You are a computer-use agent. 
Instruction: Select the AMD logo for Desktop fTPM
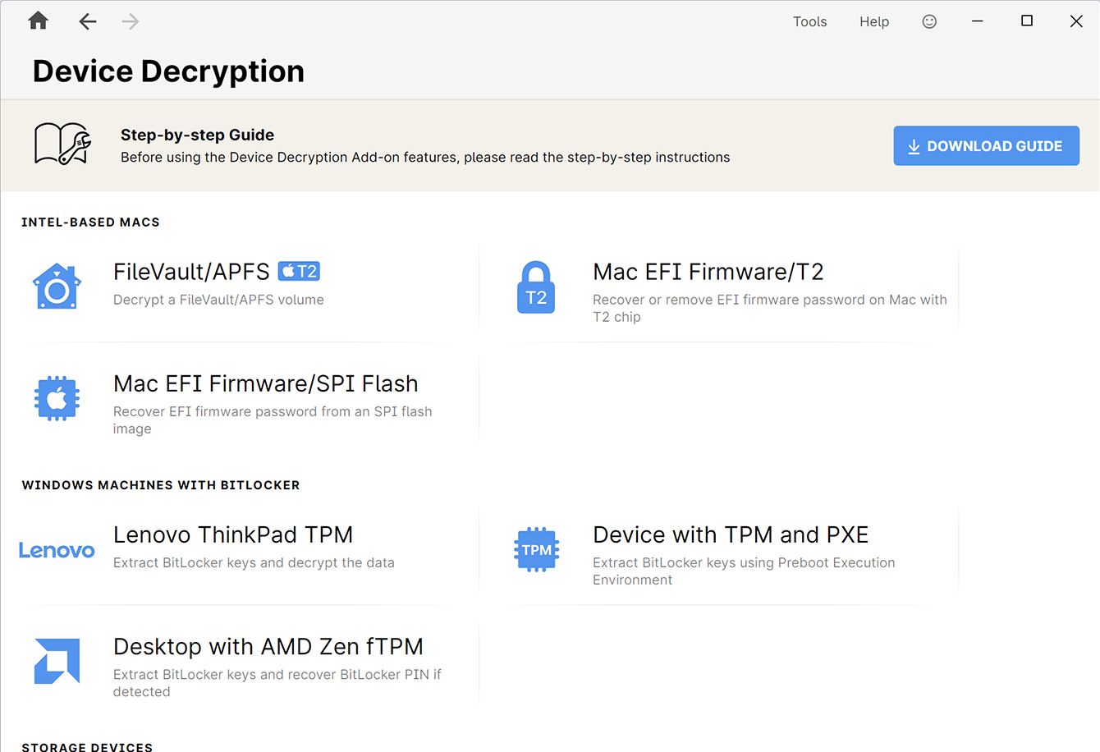(x=57, y=661)
